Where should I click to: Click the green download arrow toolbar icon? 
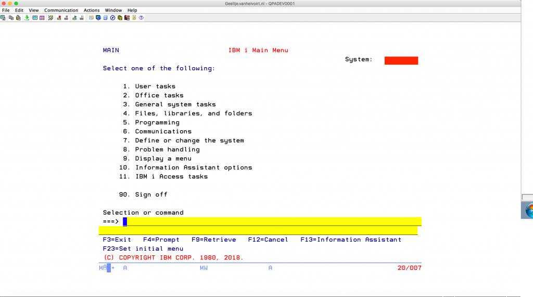click(x=27, y=18)
